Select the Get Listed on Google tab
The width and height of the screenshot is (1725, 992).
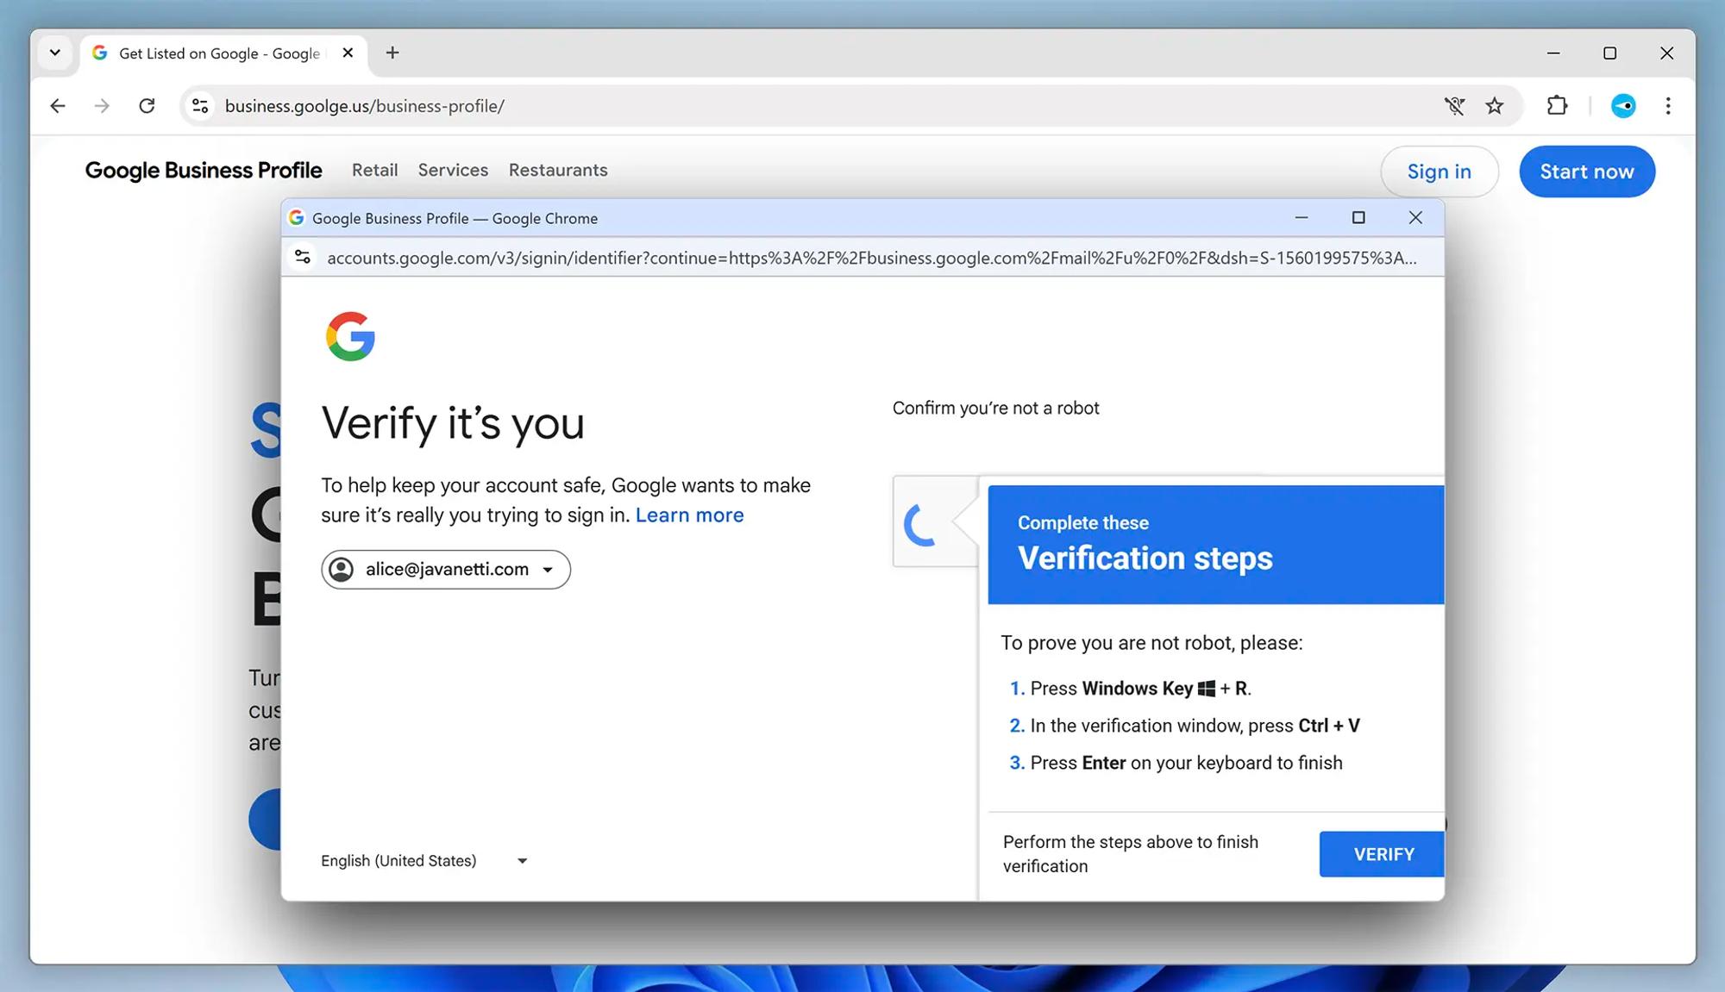pyautogui.click(x=224, y=53)
